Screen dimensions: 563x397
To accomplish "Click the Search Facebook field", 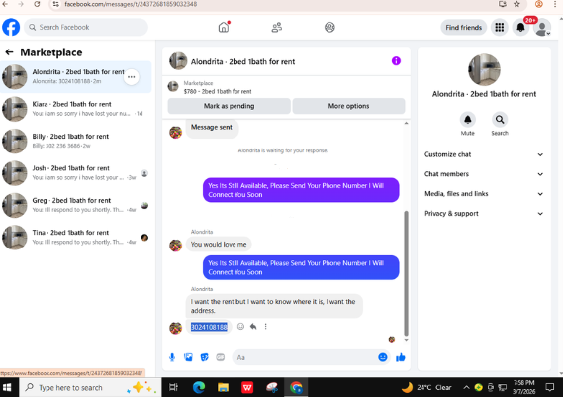I will (x=86, y=27).
